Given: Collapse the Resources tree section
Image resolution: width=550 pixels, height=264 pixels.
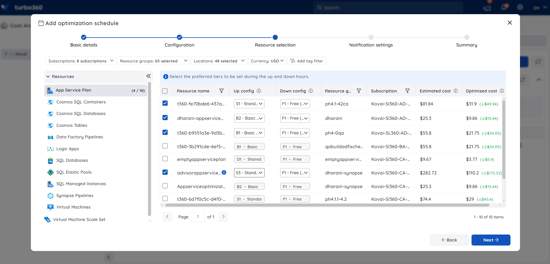Looking at the screenshot, I should click(x=48, y=77).
